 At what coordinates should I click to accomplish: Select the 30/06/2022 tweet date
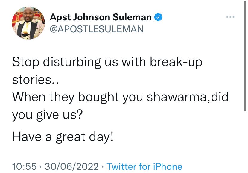point(72,166)
